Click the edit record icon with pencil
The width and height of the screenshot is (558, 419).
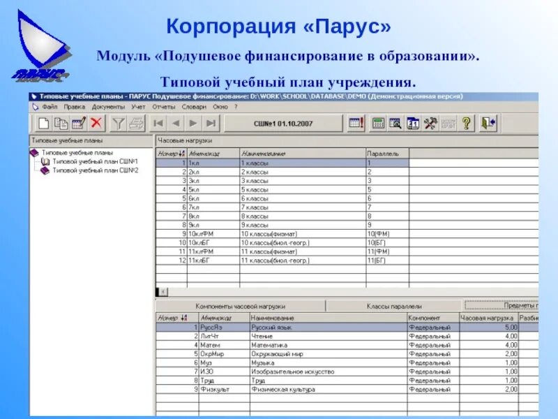pos(79,124)
